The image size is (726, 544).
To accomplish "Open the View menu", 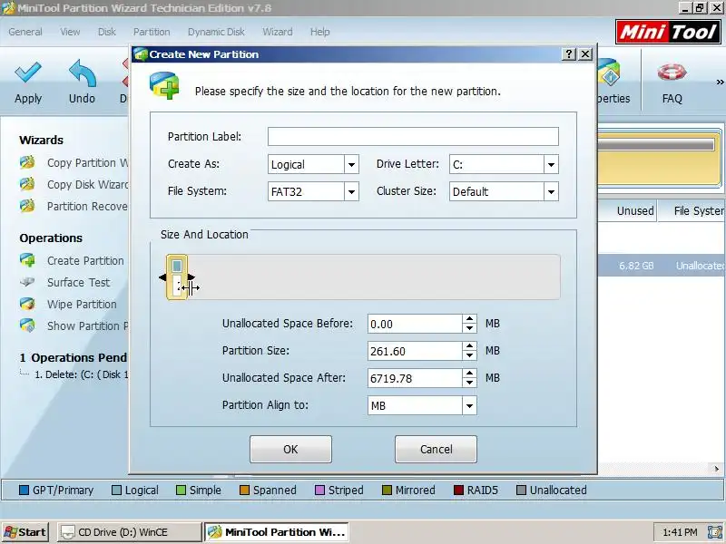I will coord(70,32).
